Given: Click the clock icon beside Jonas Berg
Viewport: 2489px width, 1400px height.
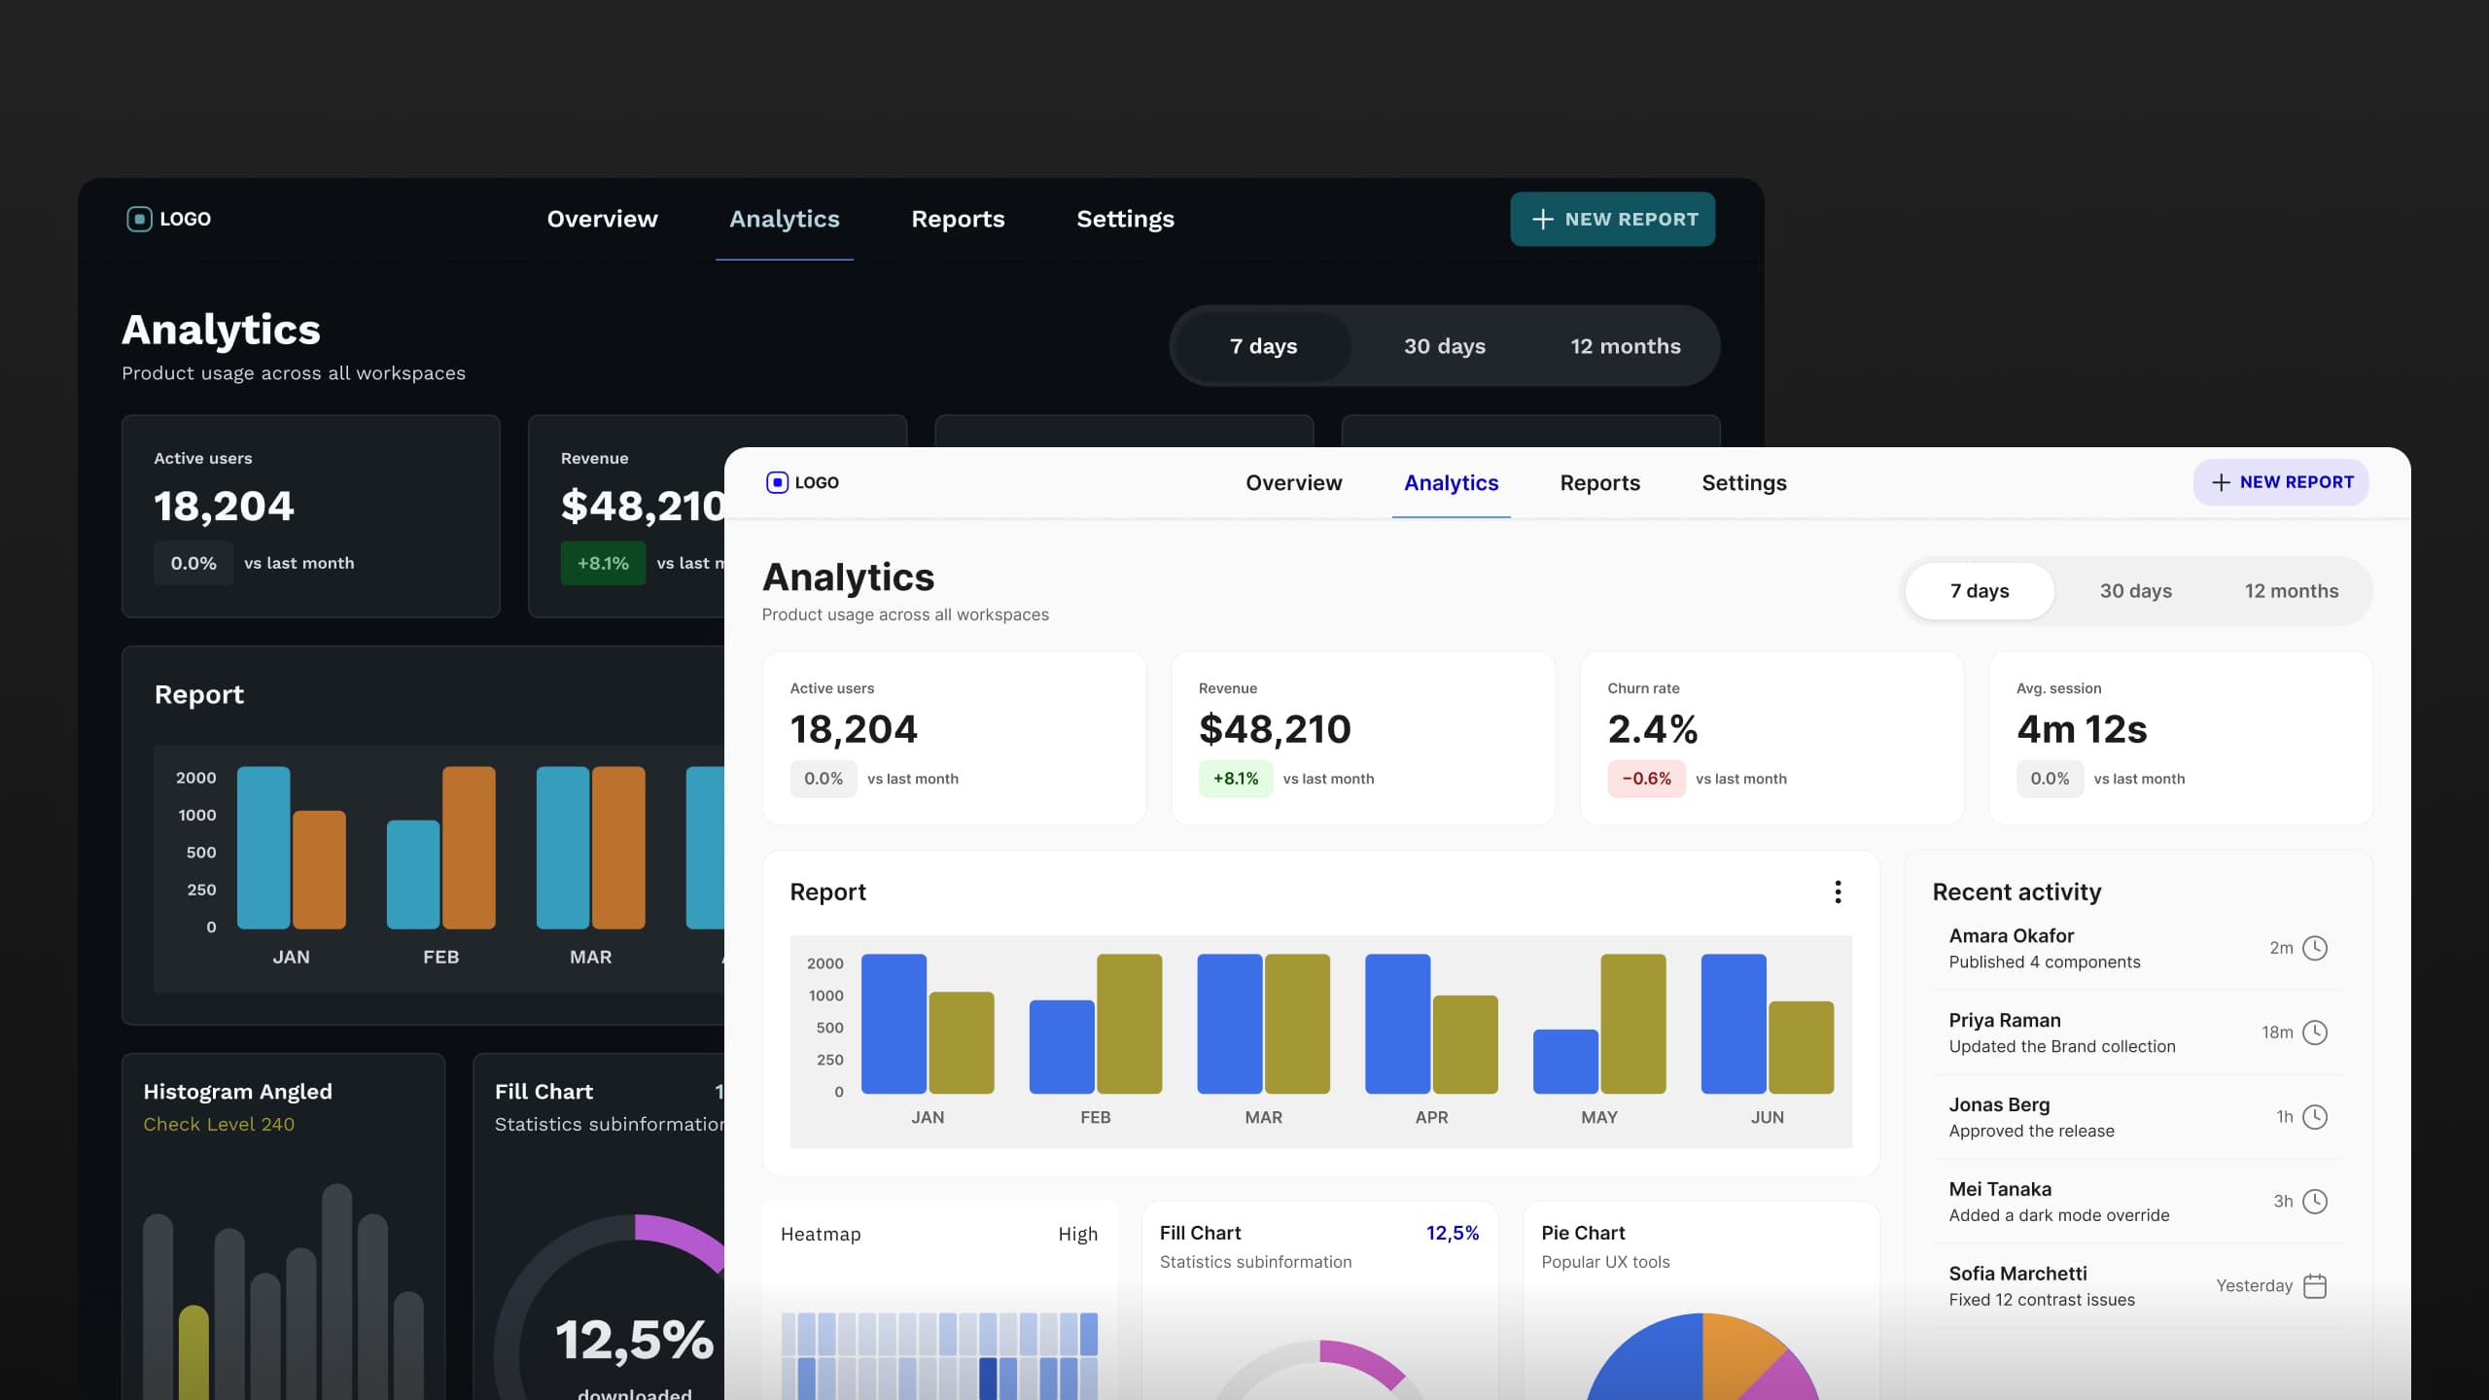Looking at the screenshot, I should [2315, 1117].
